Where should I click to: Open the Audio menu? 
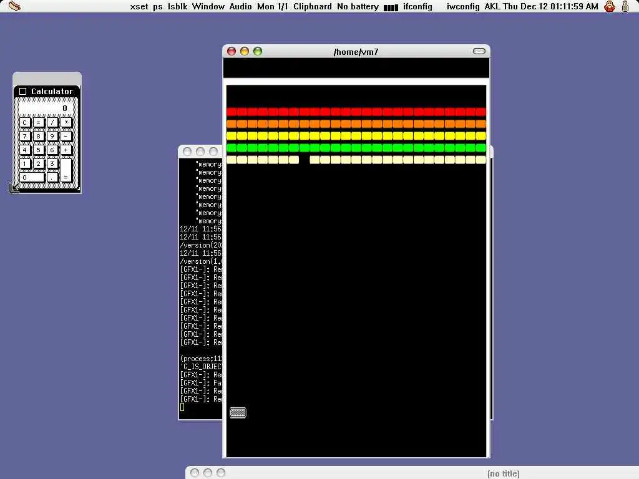coord(240,6)
